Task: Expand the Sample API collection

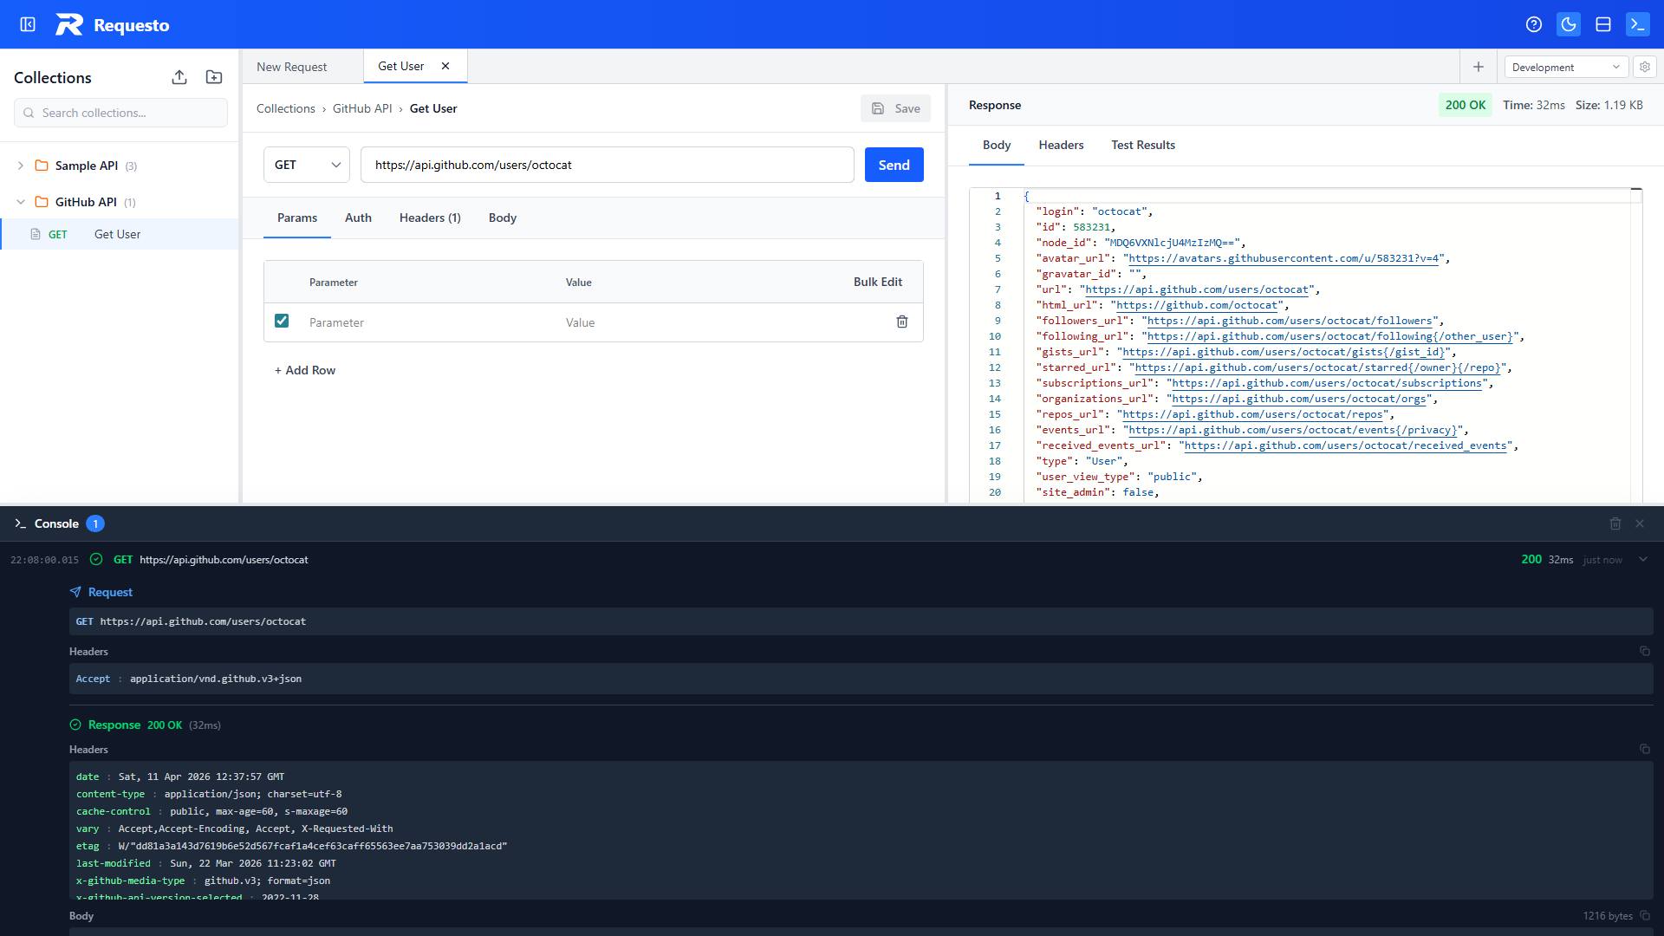Action: pos(21,166)
